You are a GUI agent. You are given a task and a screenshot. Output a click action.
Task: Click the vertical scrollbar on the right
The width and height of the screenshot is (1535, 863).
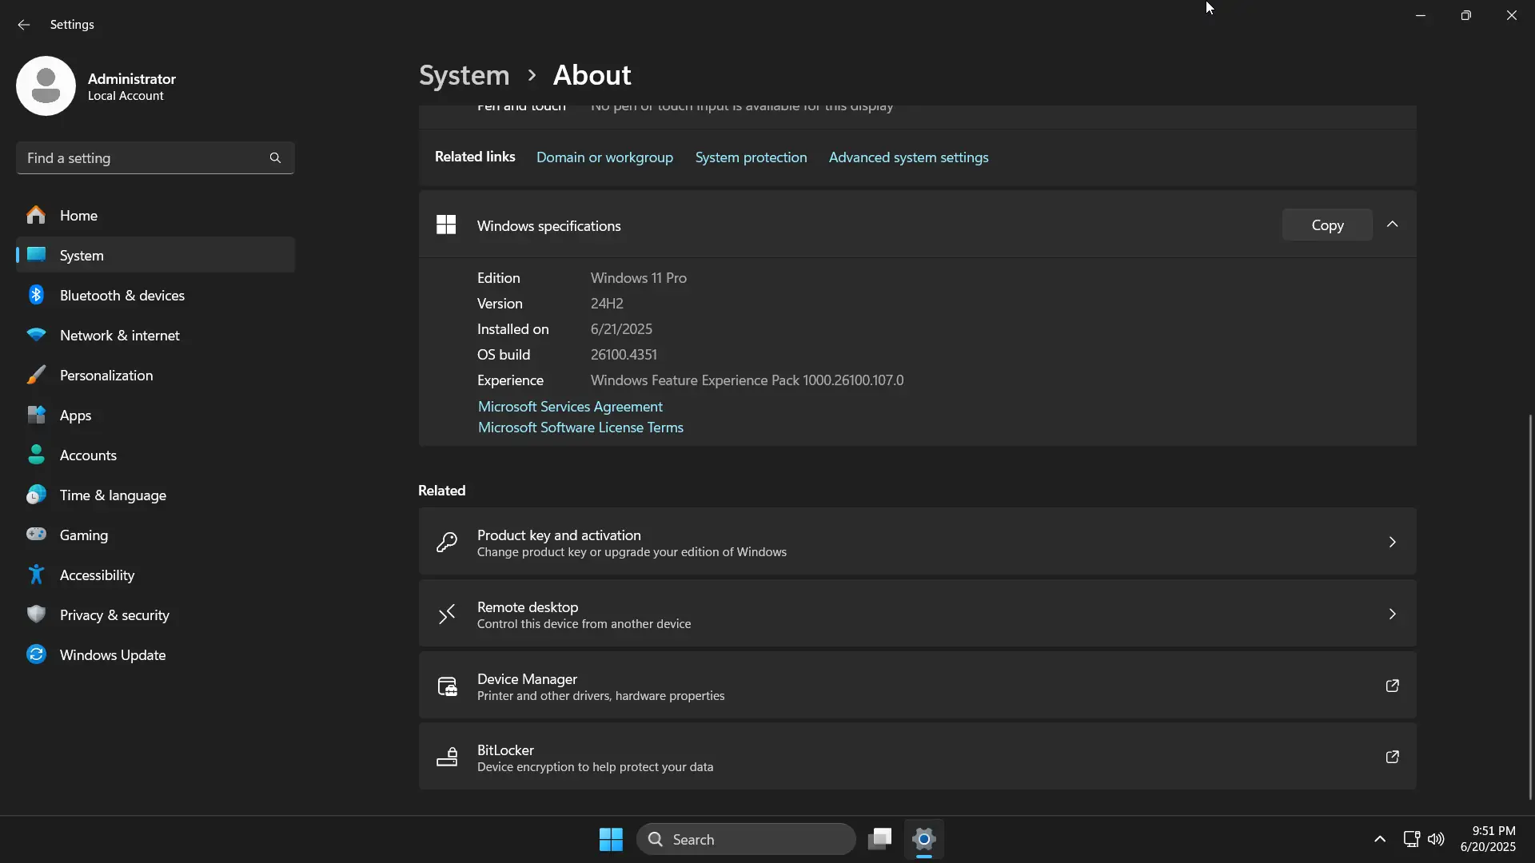coord(1530,607)
